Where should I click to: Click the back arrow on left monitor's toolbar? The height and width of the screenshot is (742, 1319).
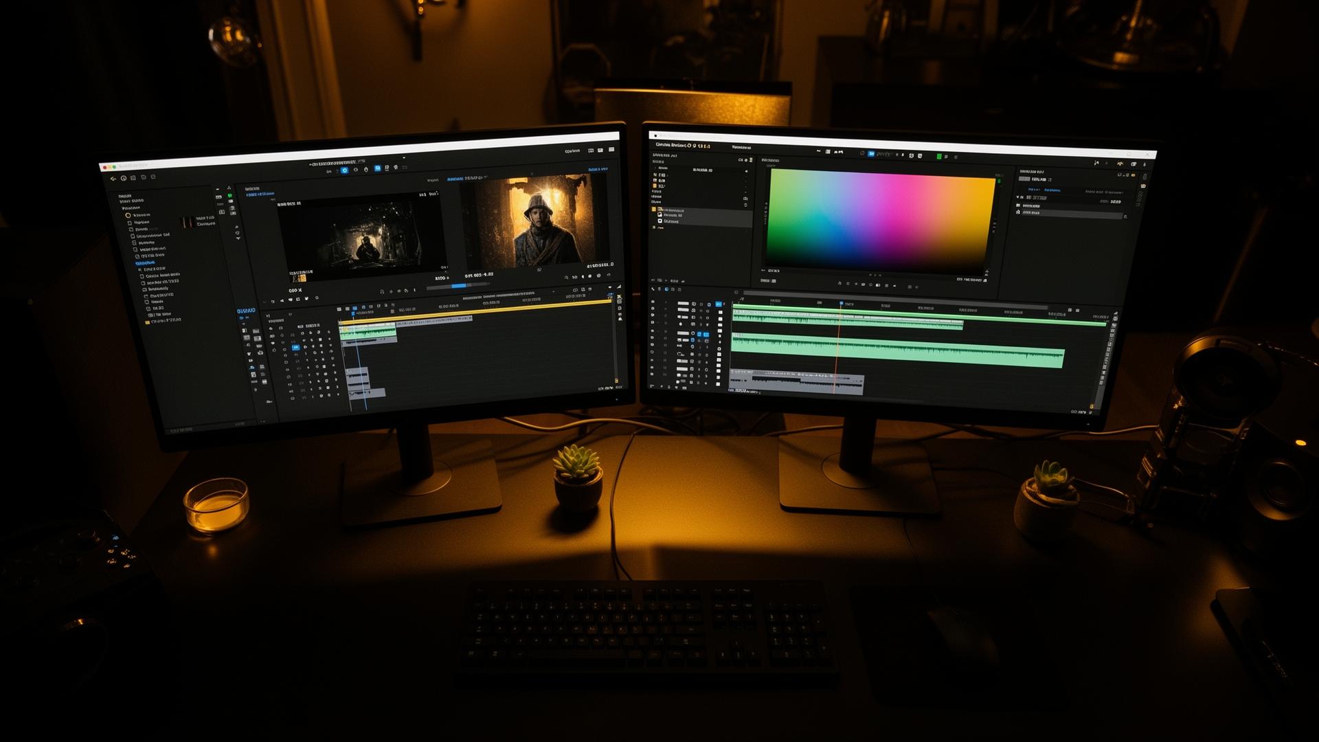[x=113, y=179]
